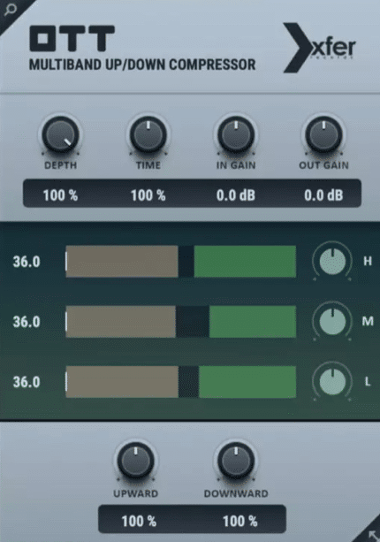This screenshot has height=542, width=380.
Task: Click the Upward value 100 %
Action: point(139,521)
